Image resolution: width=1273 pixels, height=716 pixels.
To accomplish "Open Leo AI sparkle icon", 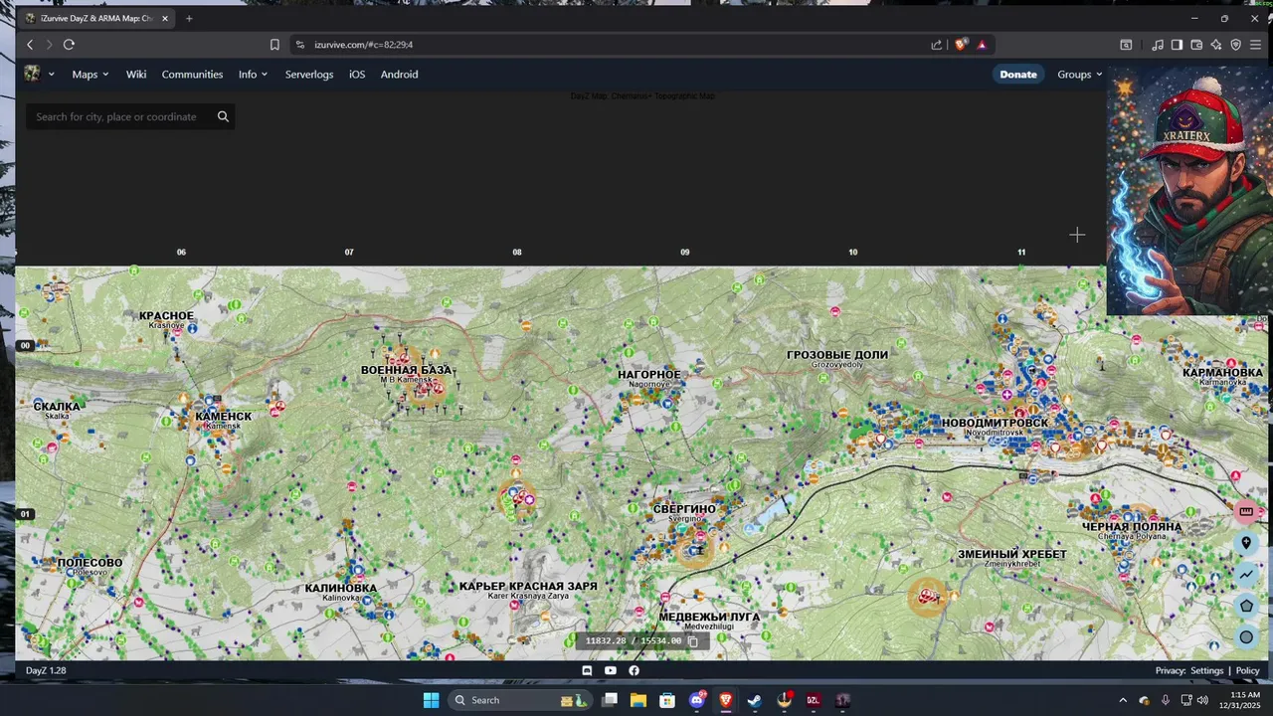I will coord(1216,45).
